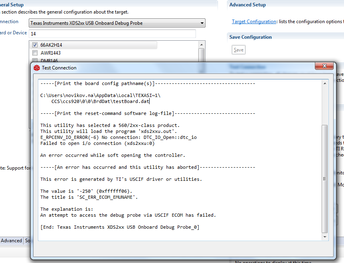Close the Test Connection dialog
344x263 pixels.
(x=324, y=66)
